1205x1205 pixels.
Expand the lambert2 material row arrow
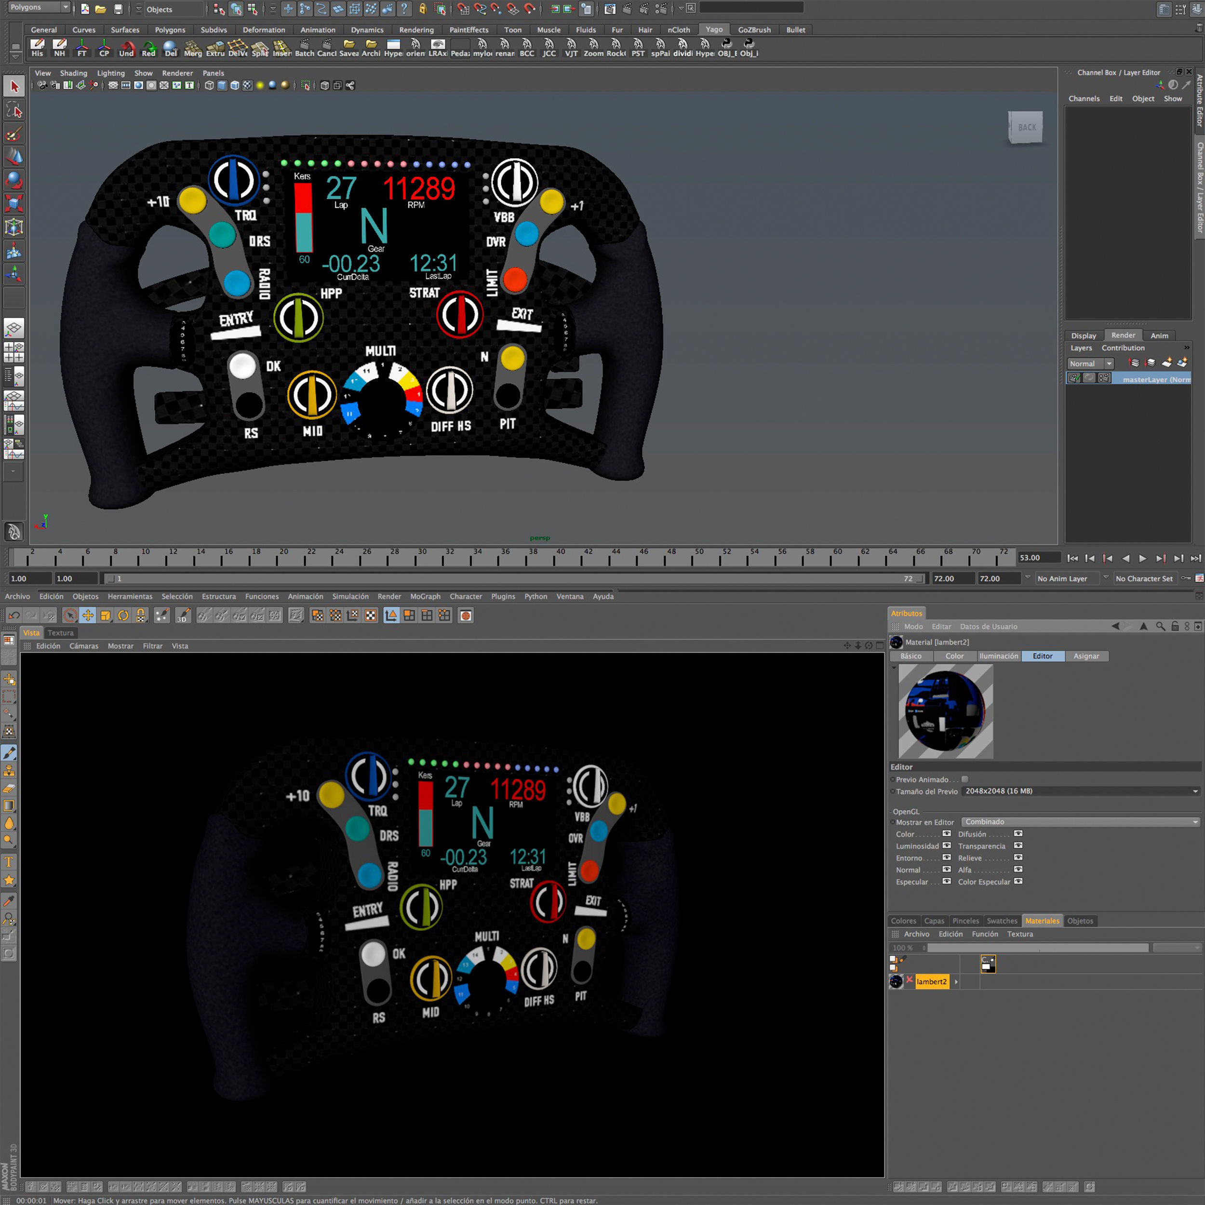[956, 982]
